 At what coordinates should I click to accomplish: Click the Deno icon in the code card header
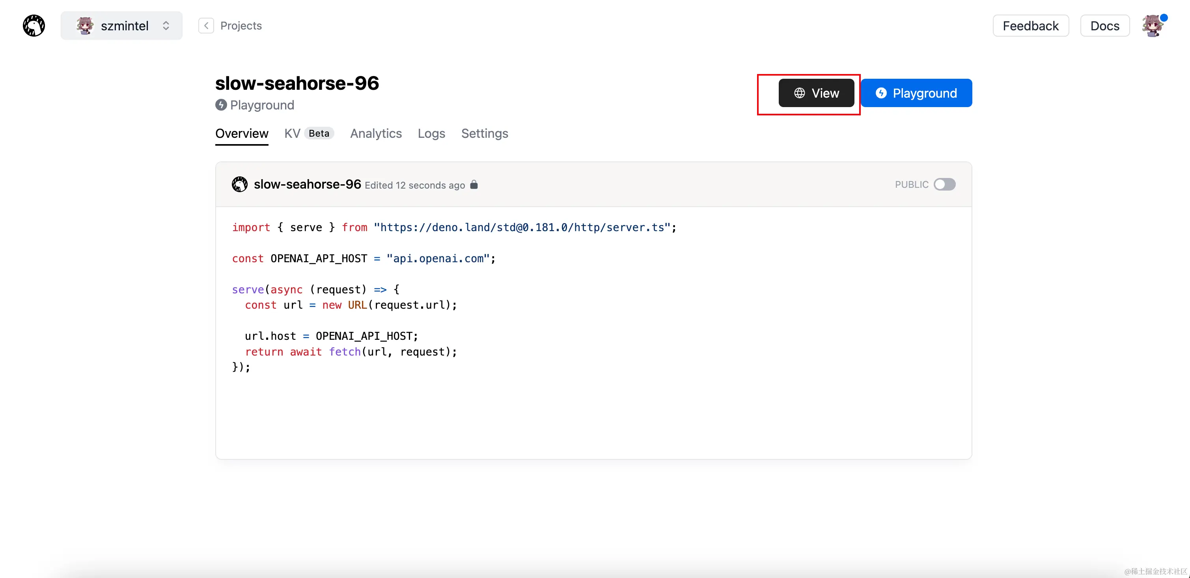239,184
